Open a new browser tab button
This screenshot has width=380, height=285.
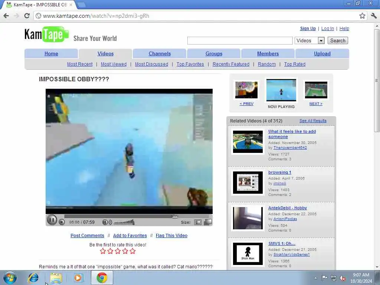(81, 4)
